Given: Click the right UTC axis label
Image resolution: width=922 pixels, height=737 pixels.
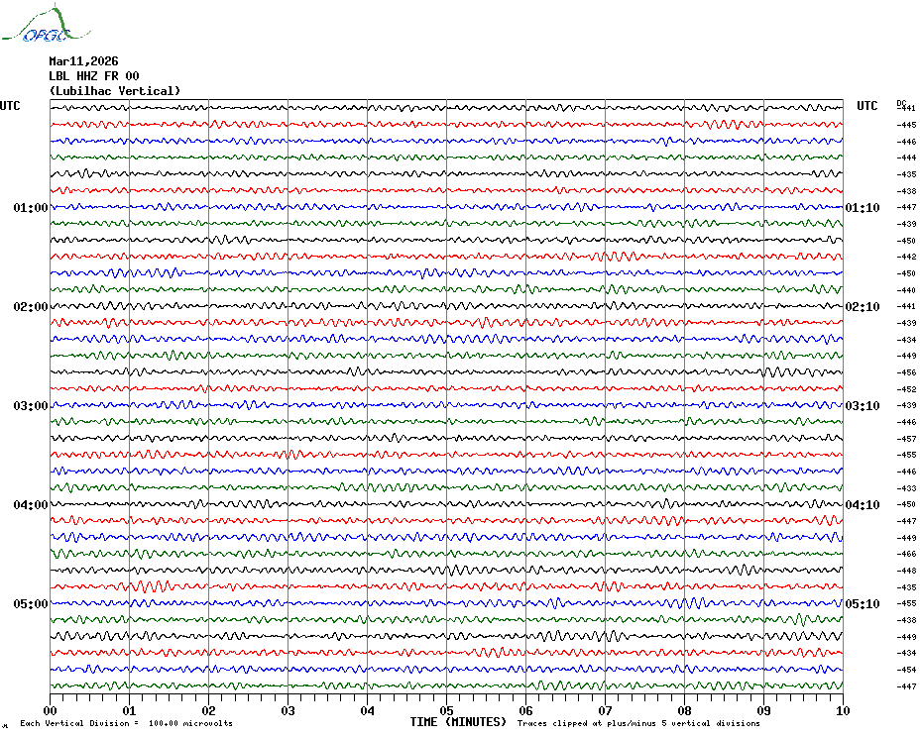Looking at the screenshot, I should pos(867,106).
